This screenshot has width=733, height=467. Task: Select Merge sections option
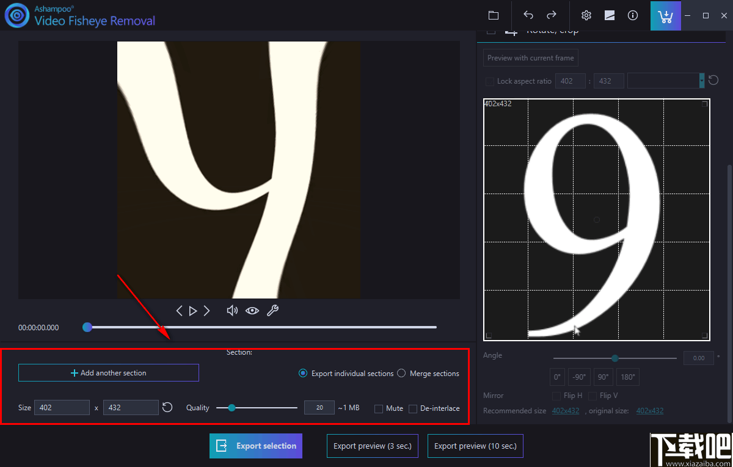[401, 373]
